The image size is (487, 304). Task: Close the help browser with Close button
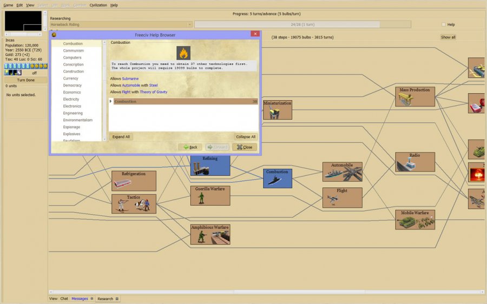click(245, 147)
